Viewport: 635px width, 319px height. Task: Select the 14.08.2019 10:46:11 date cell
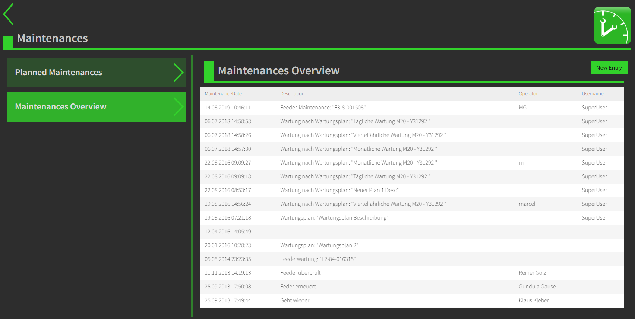tap(228, 108)
